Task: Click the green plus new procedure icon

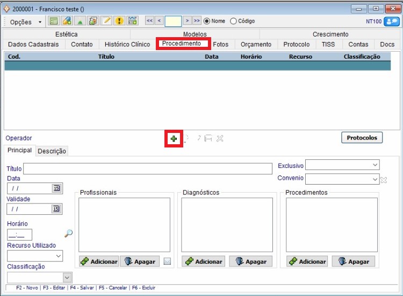Action: (174, 138)
